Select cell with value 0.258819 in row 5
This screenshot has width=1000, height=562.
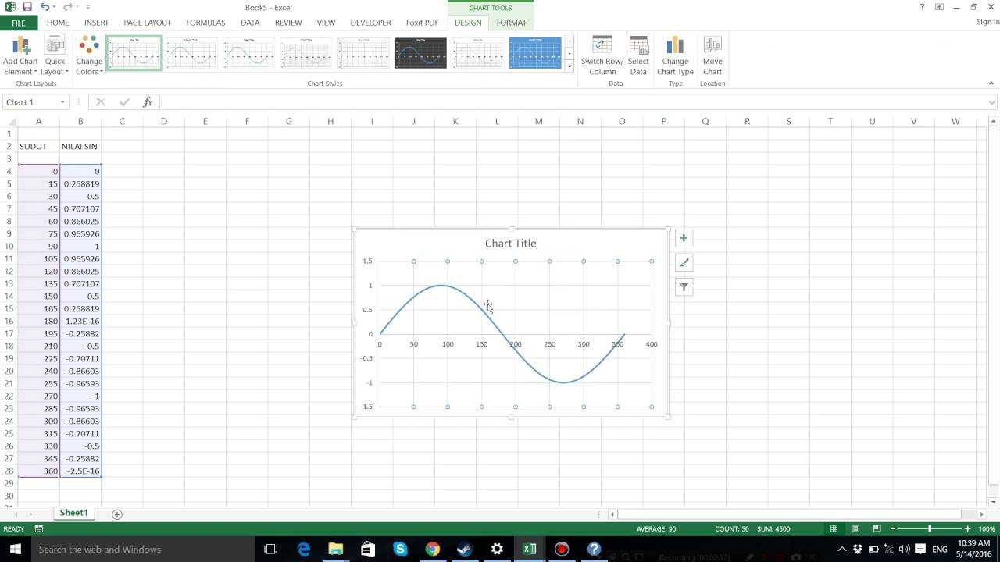point(80,183)
